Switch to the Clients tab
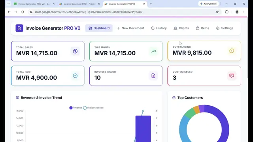The width and height of the screenshot is (253, 142). pyautogui.click(x=181, y=28)
